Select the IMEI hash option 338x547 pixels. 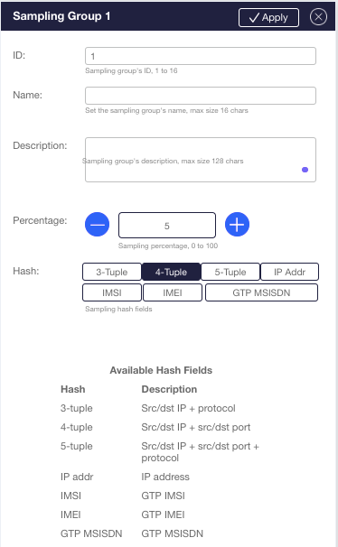tap(173, 292)
